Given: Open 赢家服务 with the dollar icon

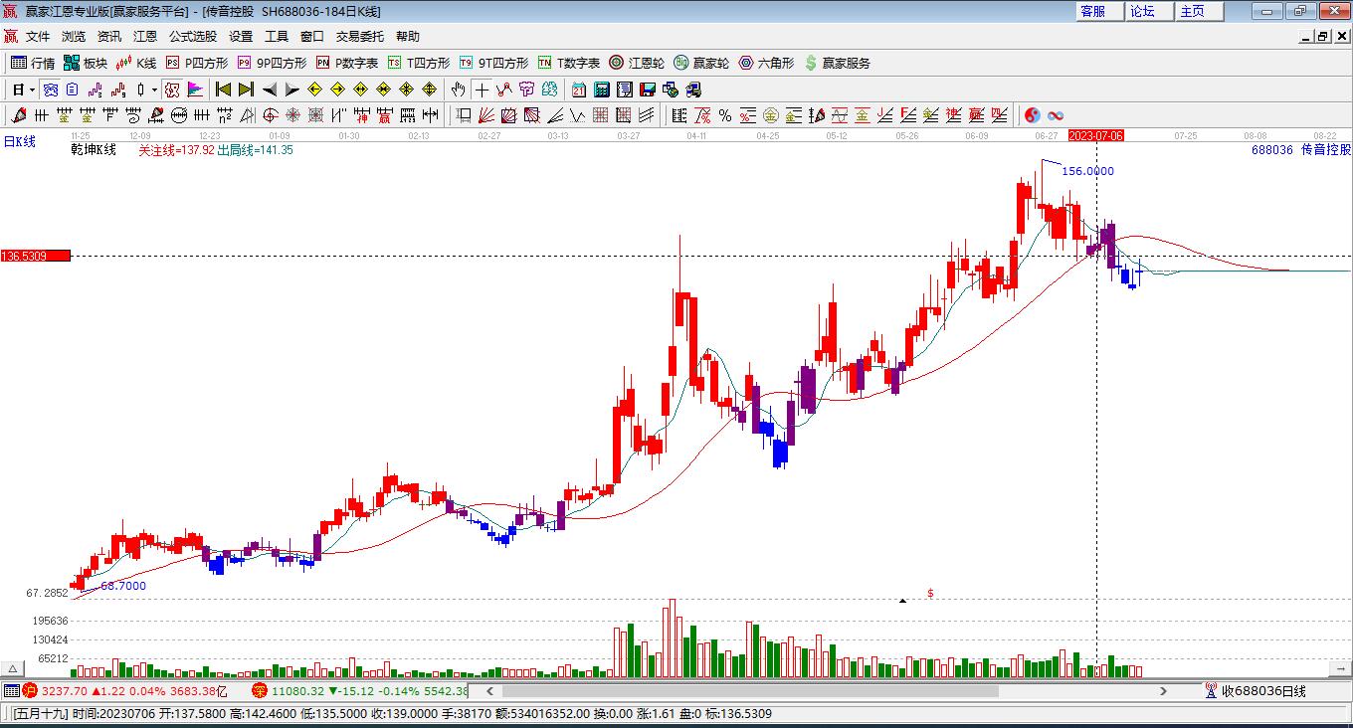Looking at the screenshot, I should tap(837, 63).
